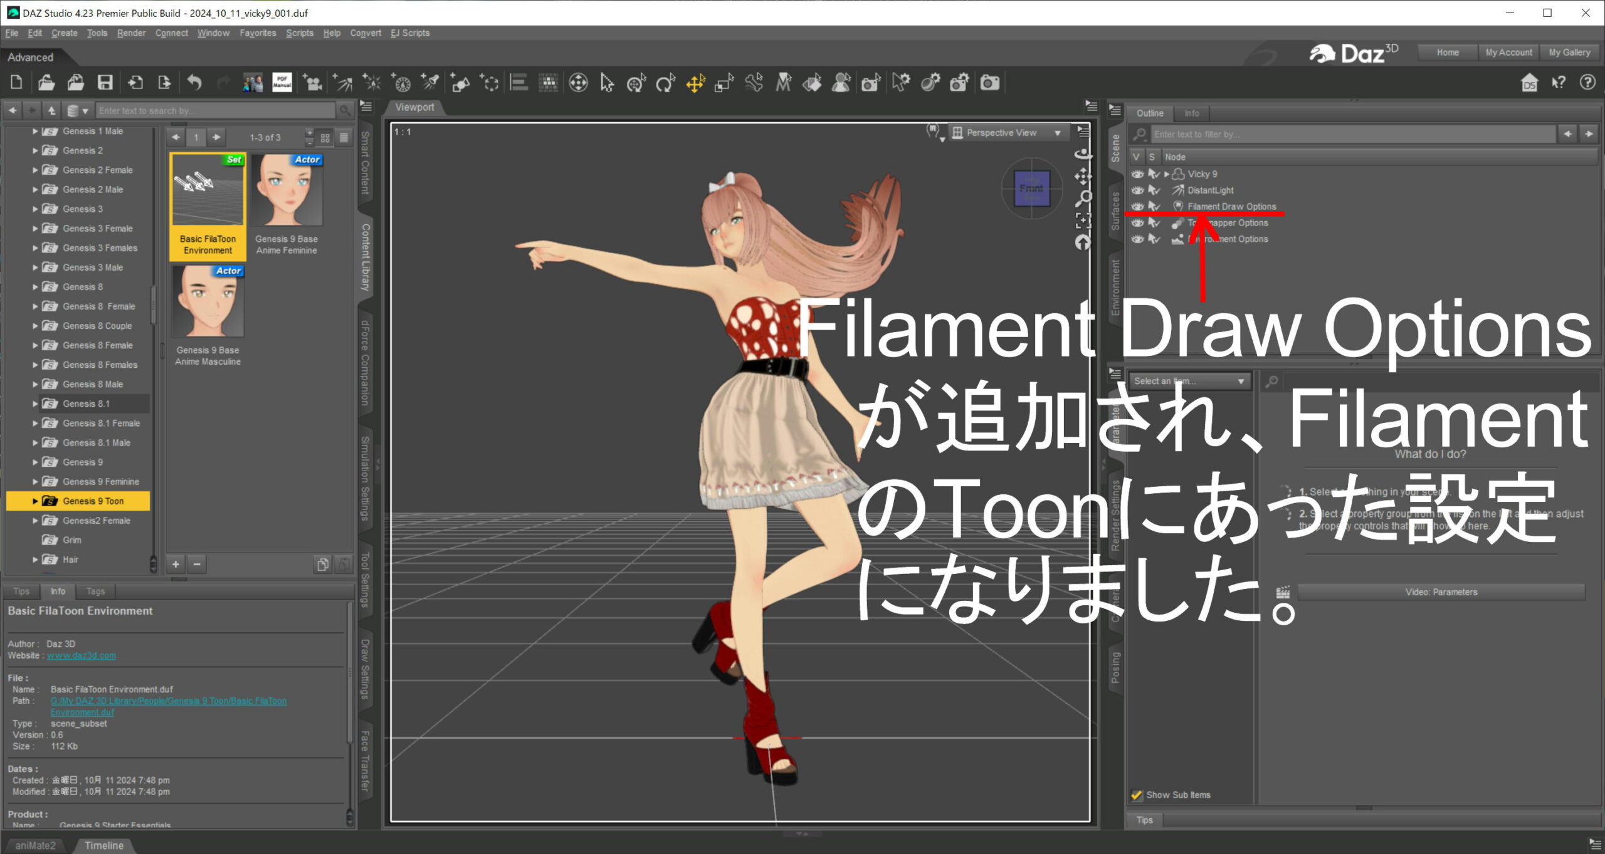Switch to the Timeline tab
Viewport: 1605px width, 854px height.
click(103, 845)
